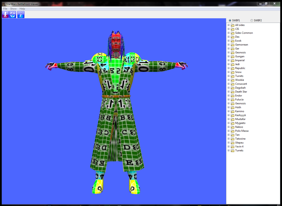Expand the Yavin 4 tree node
282x206 pixels.
(229, 147)
